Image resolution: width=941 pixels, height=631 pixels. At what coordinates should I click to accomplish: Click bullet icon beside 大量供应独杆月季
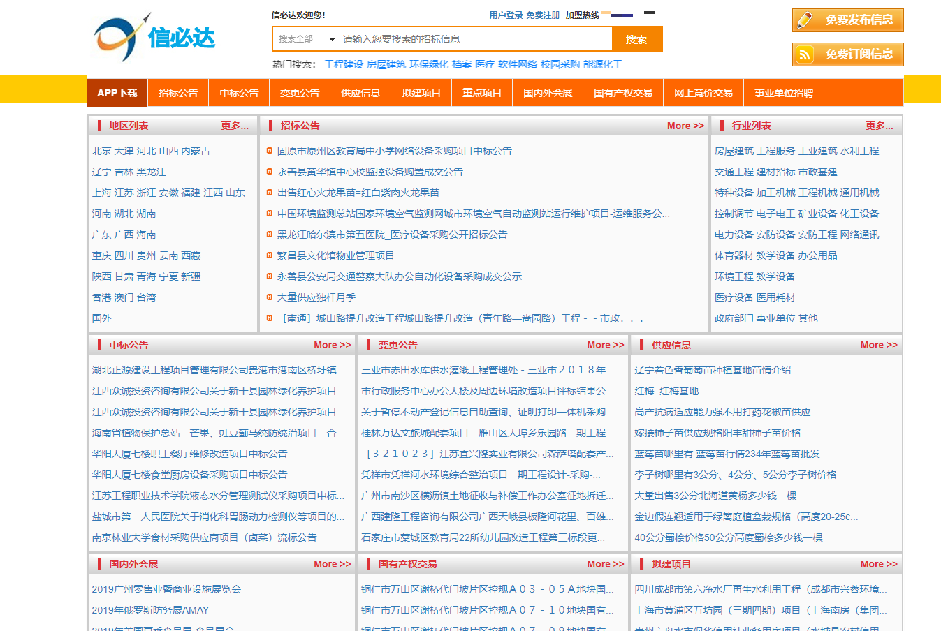(270, 297)
